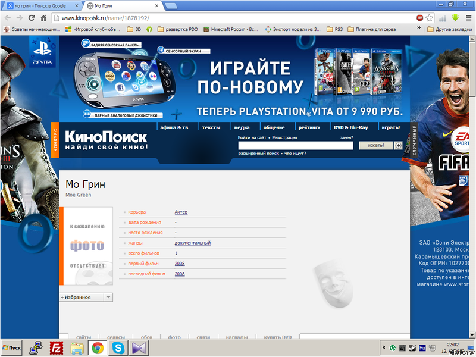
Task: Click the зачем? link
Action: [x=346, y=137]
